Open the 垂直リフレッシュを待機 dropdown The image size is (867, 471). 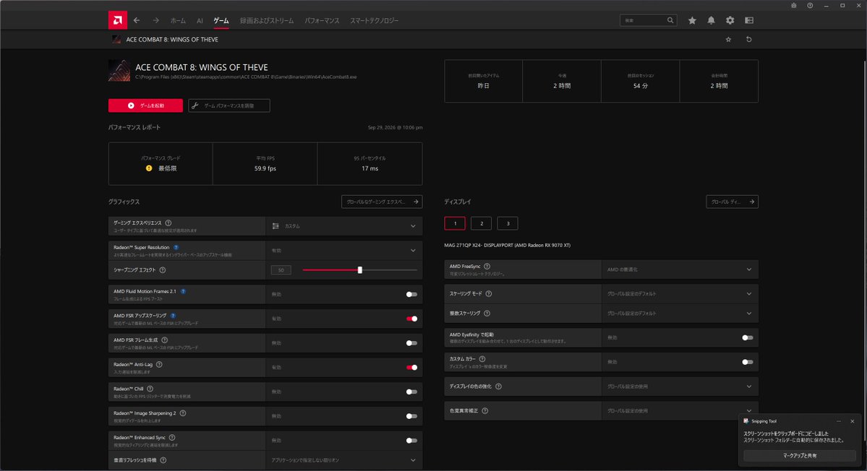coord(344,460)
